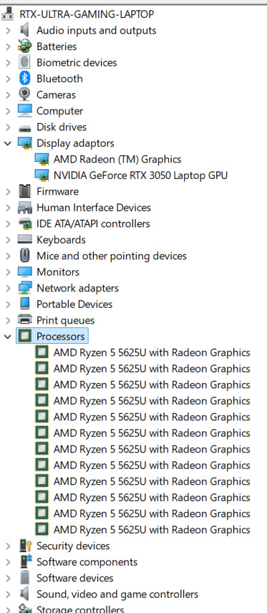Expand the Network adapters category
This screenshot has width=267, height=613.
pos(7,288)
